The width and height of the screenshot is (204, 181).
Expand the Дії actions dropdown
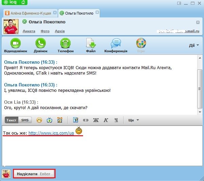tap(194, 45)
